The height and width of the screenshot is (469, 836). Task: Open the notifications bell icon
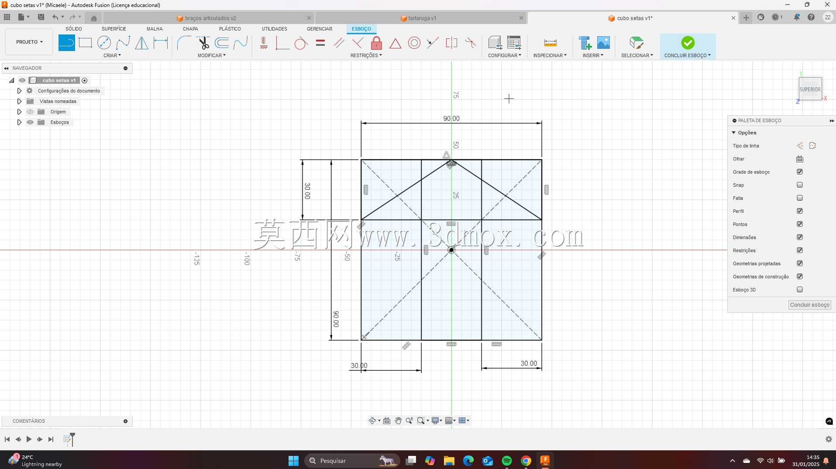click(797, 17)
